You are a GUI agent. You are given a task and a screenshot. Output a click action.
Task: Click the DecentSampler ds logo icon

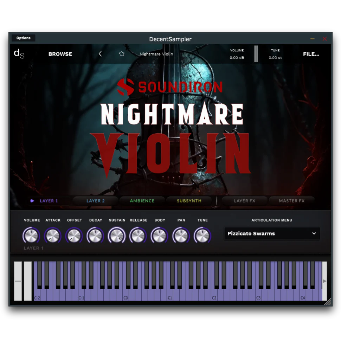click(19, 54)
